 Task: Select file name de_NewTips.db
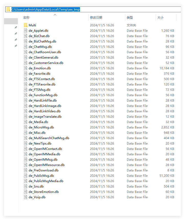40,144
